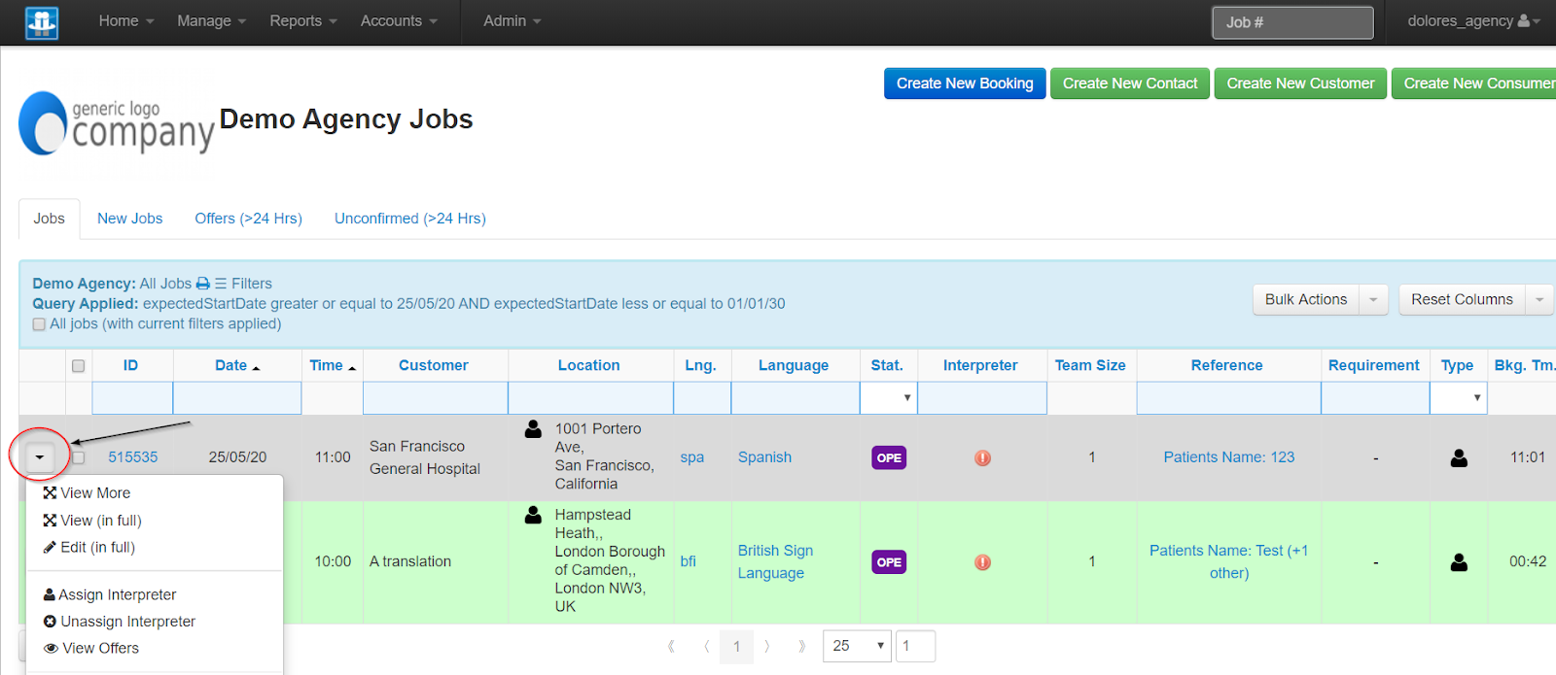Click Create New Booking button
Image resolution: width=1556 pixels, height=675 pixels.
pyautogui.click(x=964, y=84)
